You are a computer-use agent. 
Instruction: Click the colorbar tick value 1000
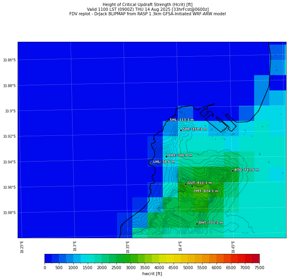click(x=73, y=268)
